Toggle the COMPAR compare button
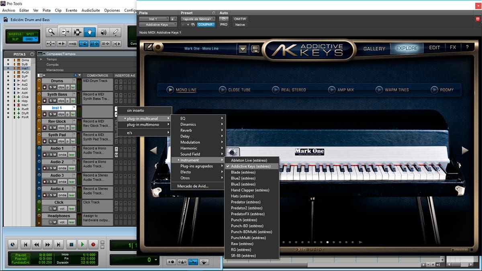This screenshot has width=482, height=271. pyautogui.click(x=206, y=24)
